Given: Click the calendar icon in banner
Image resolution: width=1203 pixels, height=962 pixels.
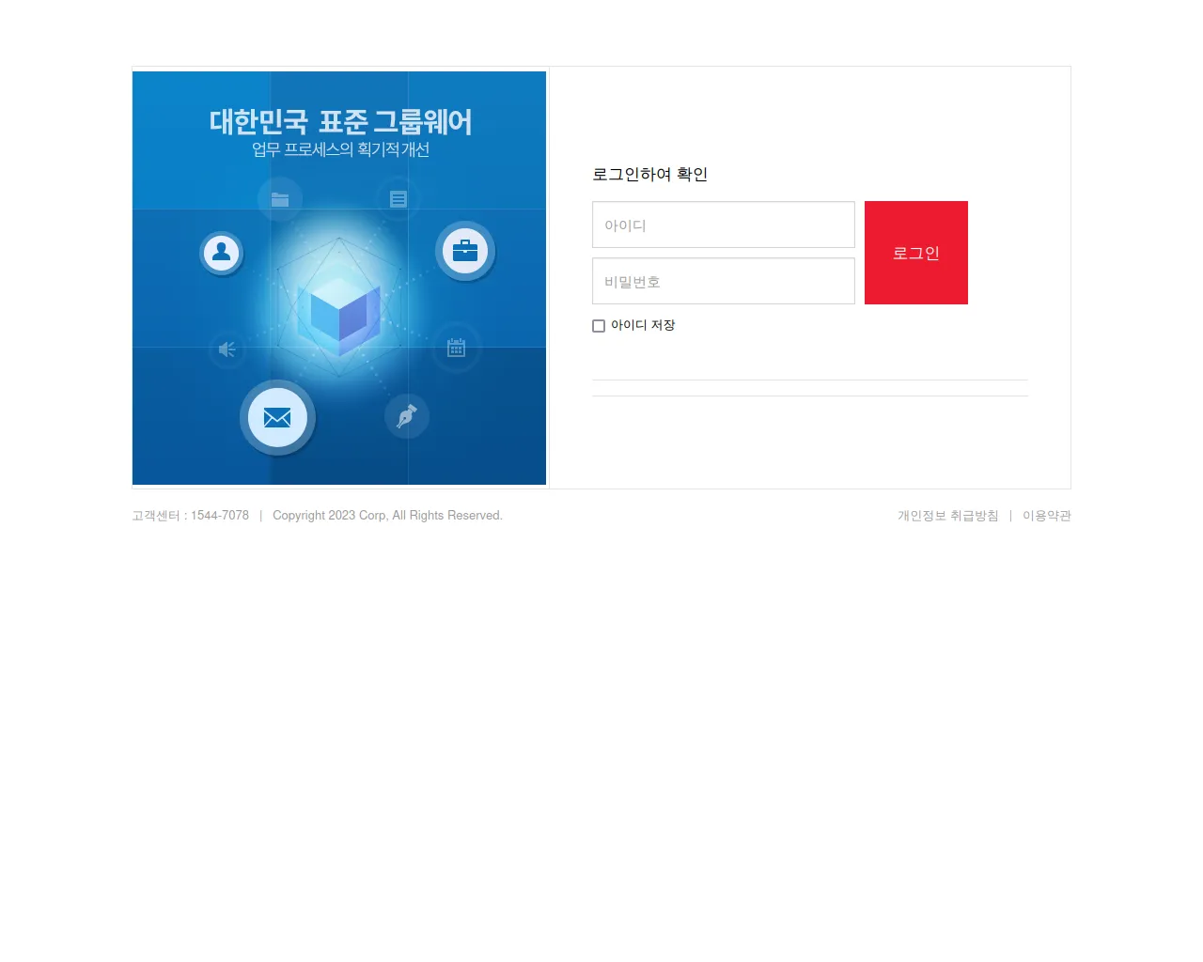Looking at the screenshot, I should coord(456,348).
